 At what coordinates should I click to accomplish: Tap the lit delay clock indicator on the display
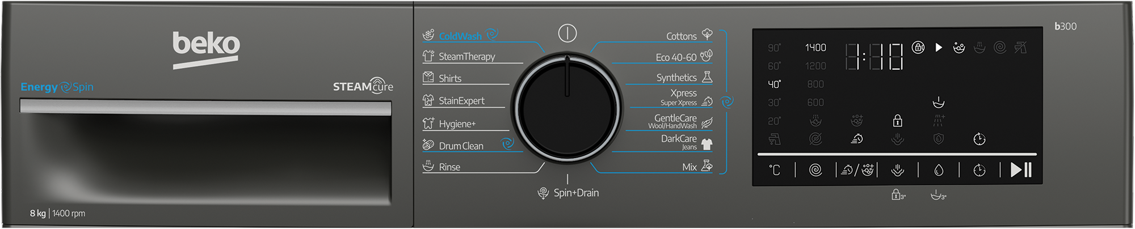tap(980, 139)
